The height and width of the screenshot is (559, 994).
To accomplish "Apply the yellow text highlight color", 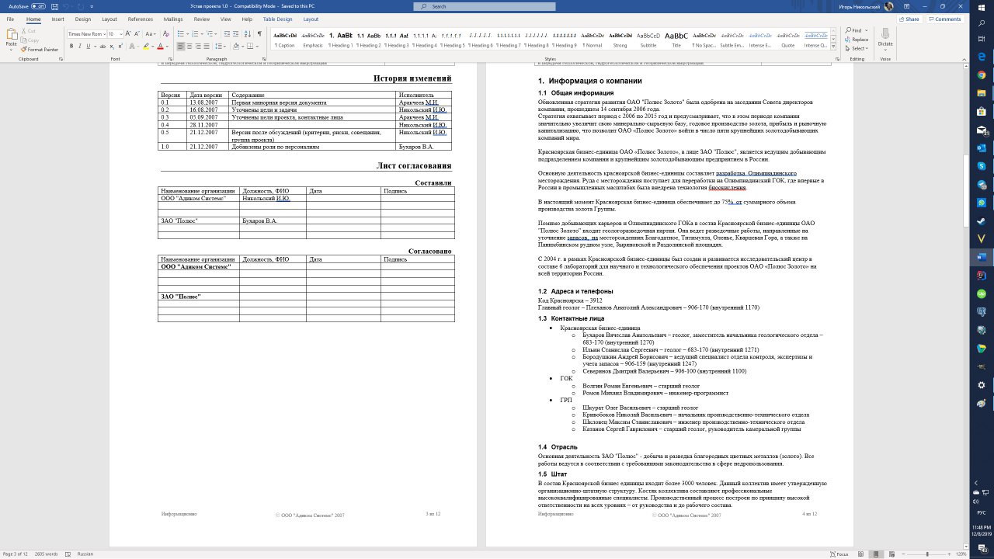I will point(146,47).
